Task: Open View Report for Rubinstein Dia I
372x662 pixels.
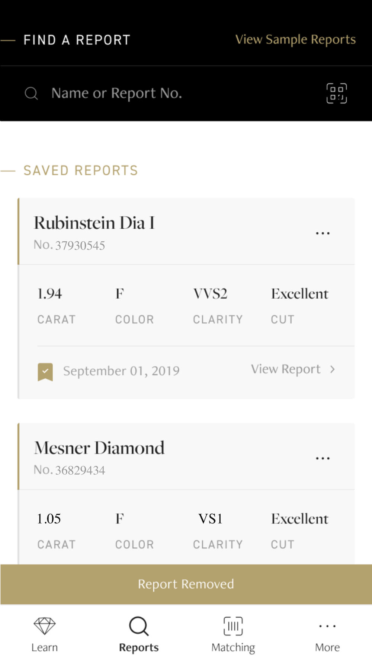Action: click(x=286, y=369)
